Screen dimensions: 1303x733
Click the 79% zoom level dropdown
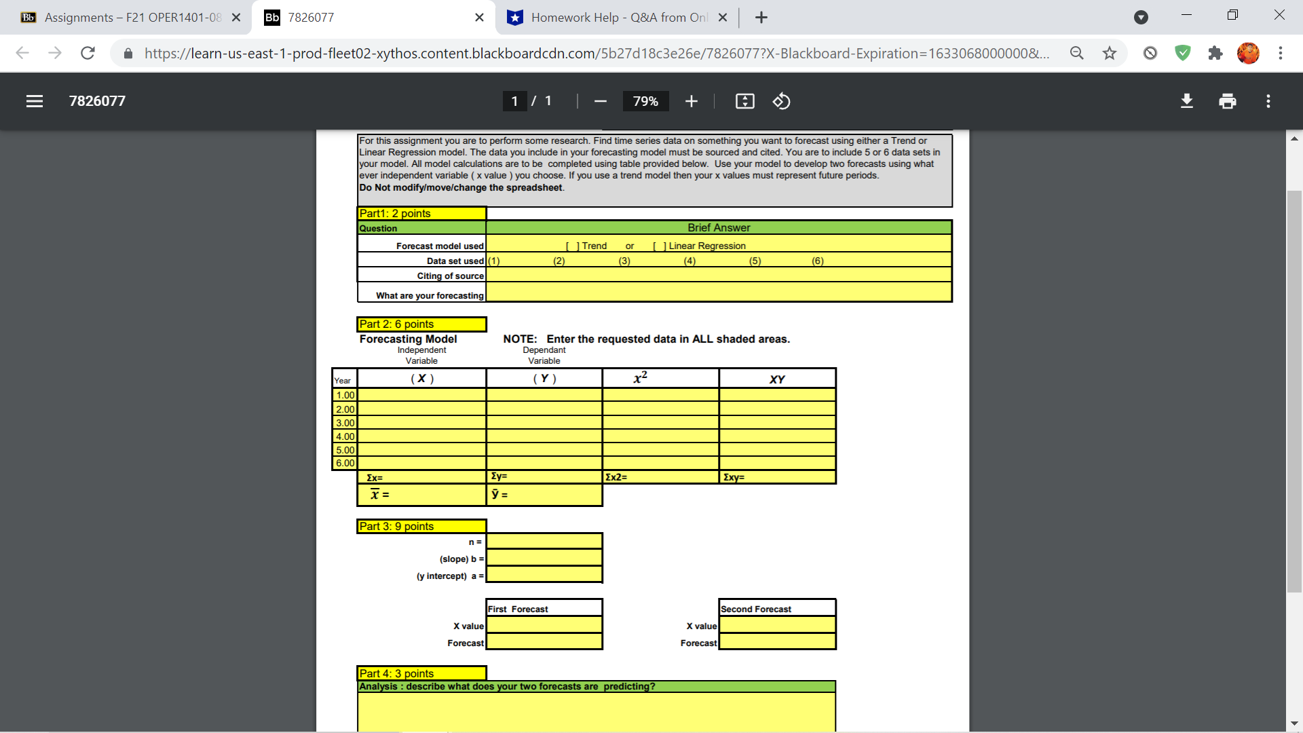644,101
